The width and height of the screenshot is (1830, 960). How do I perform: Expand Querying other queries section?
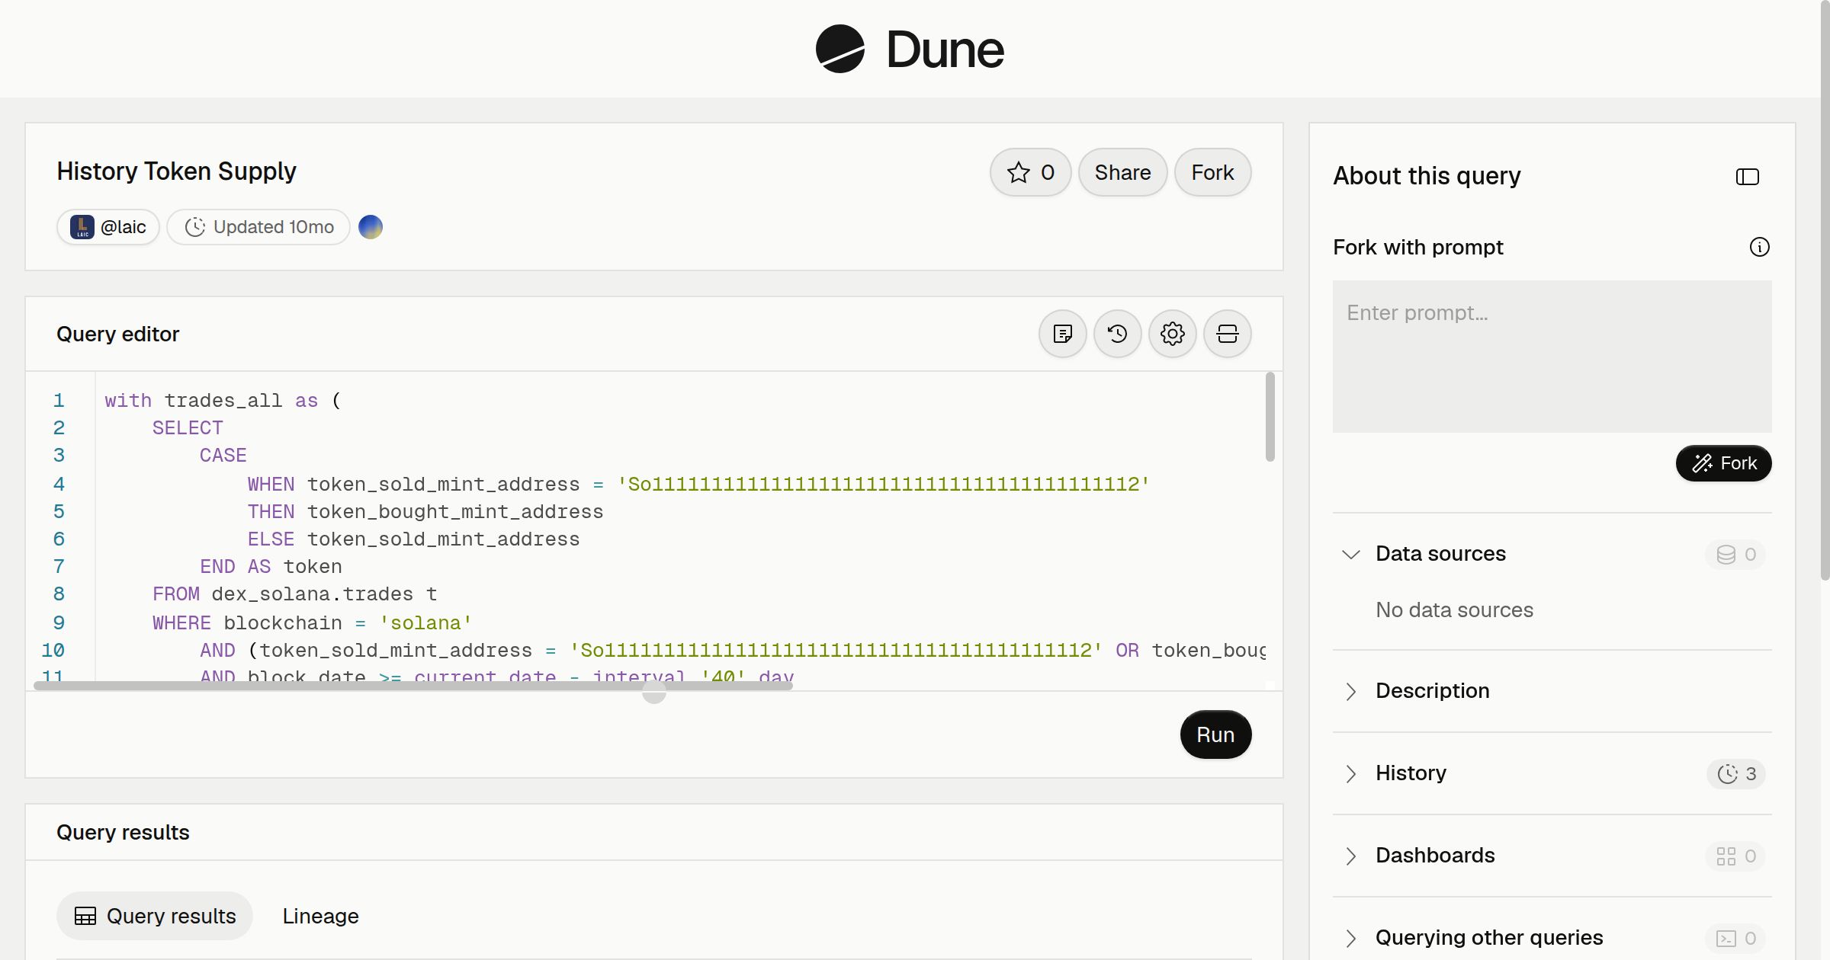coord(1351,938)
